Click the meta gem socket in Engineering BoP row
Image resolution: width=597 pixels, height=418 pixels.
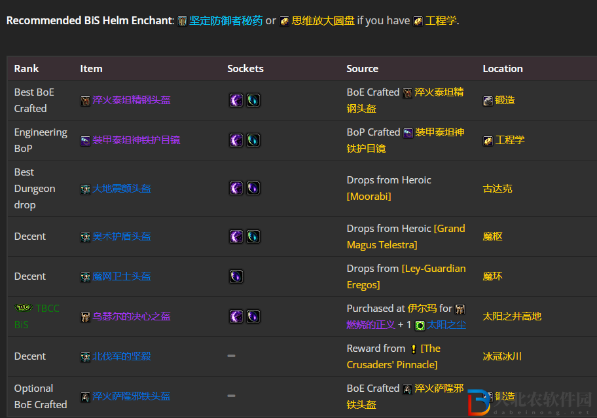[x=236, y=140]
